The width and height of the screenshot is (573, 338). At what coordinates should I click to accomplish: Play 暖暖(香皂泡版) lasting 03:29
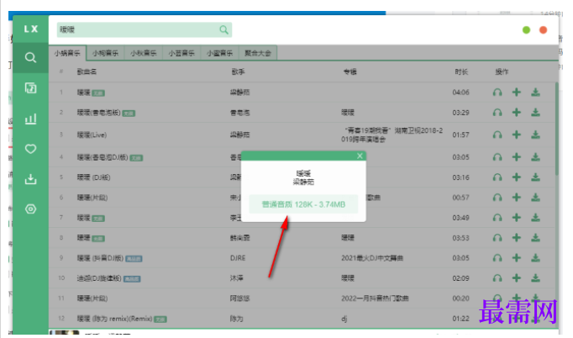point(497,113)
